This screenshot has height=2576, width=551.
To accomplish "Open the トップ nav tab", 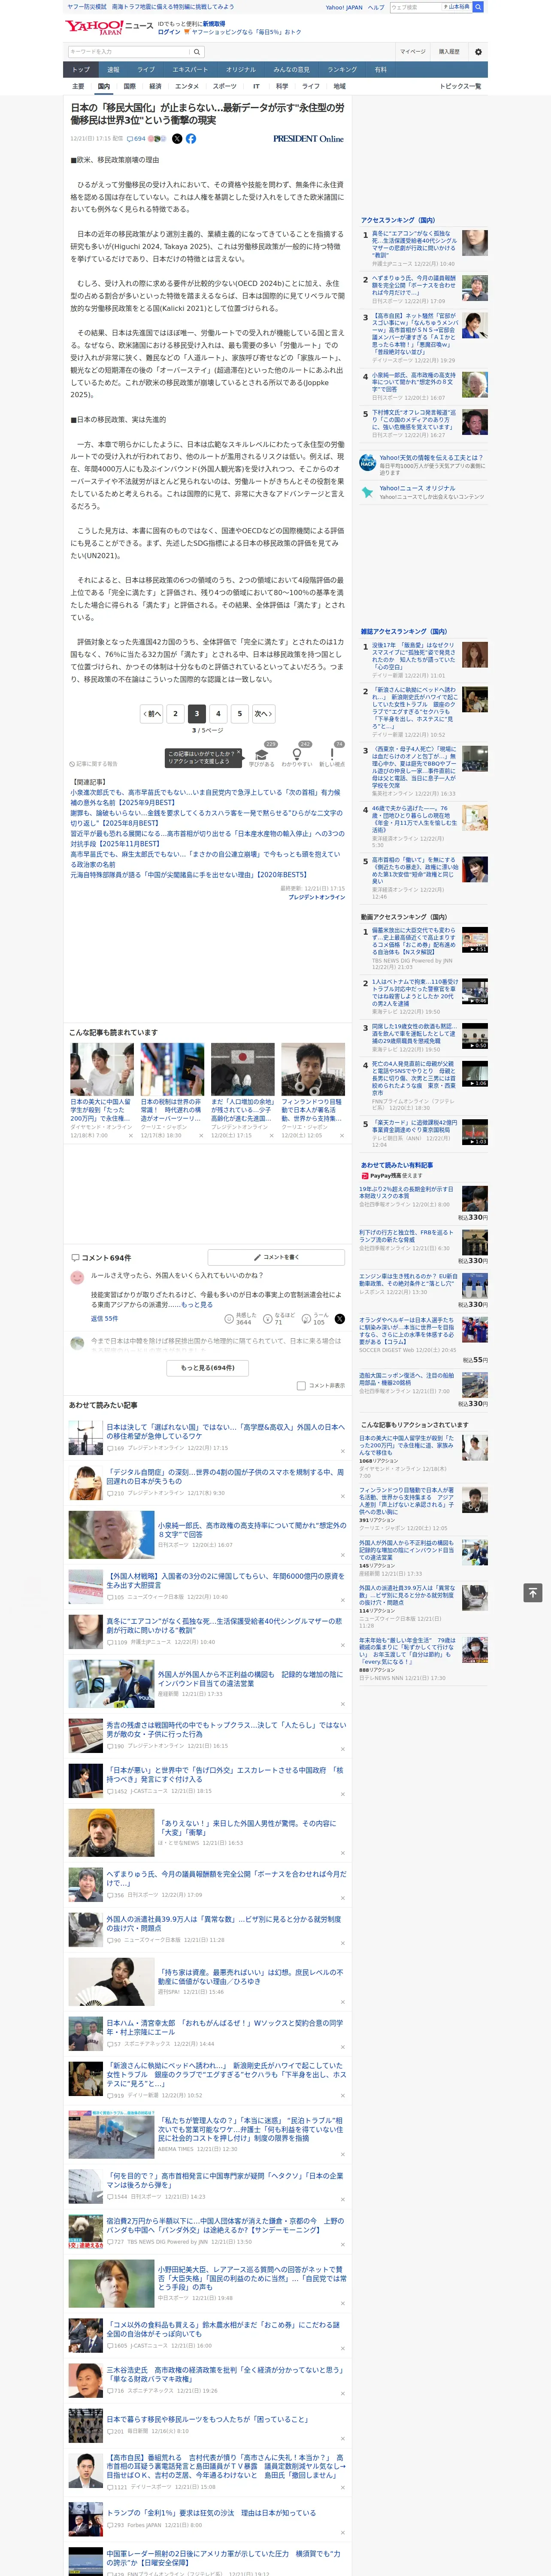I will click(x=81, y=70).
